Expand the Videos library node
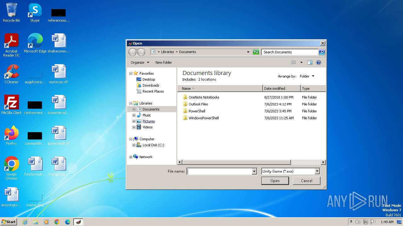The image size is (403, 226). coord(134,127)
